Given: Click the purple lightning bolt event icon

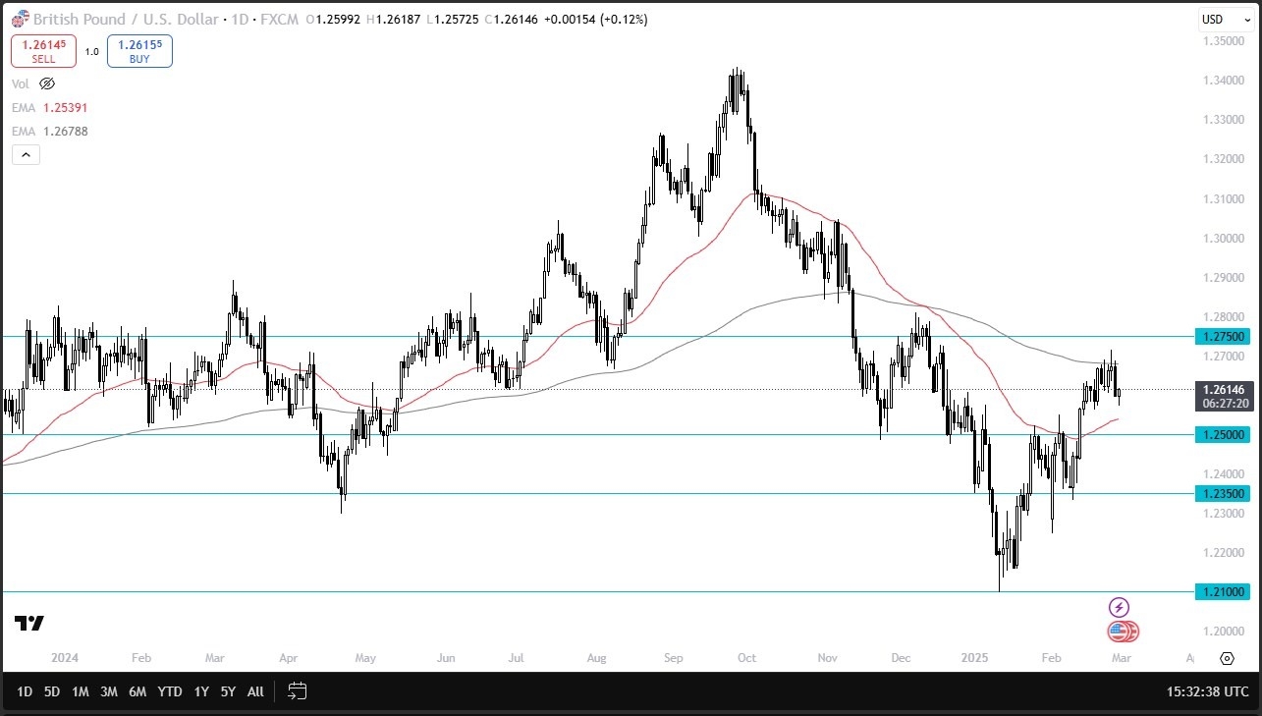Looking at the screenshot, I should click(x=1119, y=608).
